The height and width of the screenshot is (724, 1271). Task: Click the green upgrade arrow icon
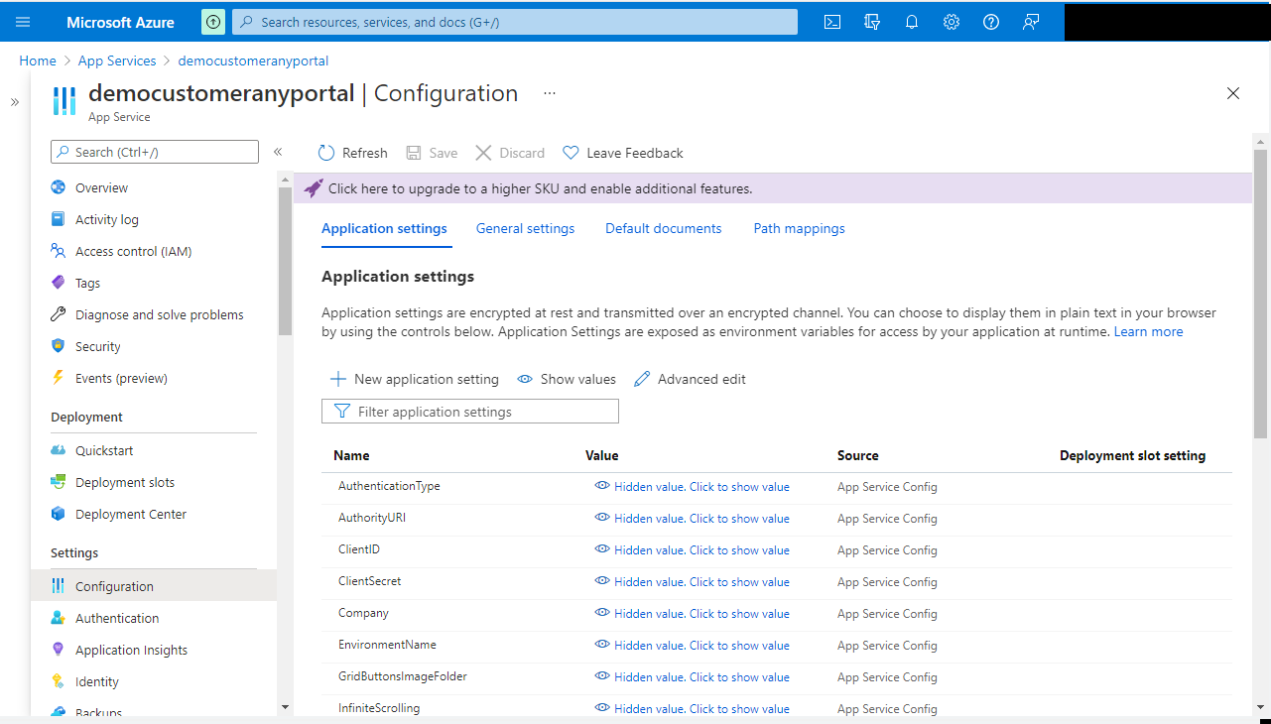pyautogui.click(x=213, y=22)
